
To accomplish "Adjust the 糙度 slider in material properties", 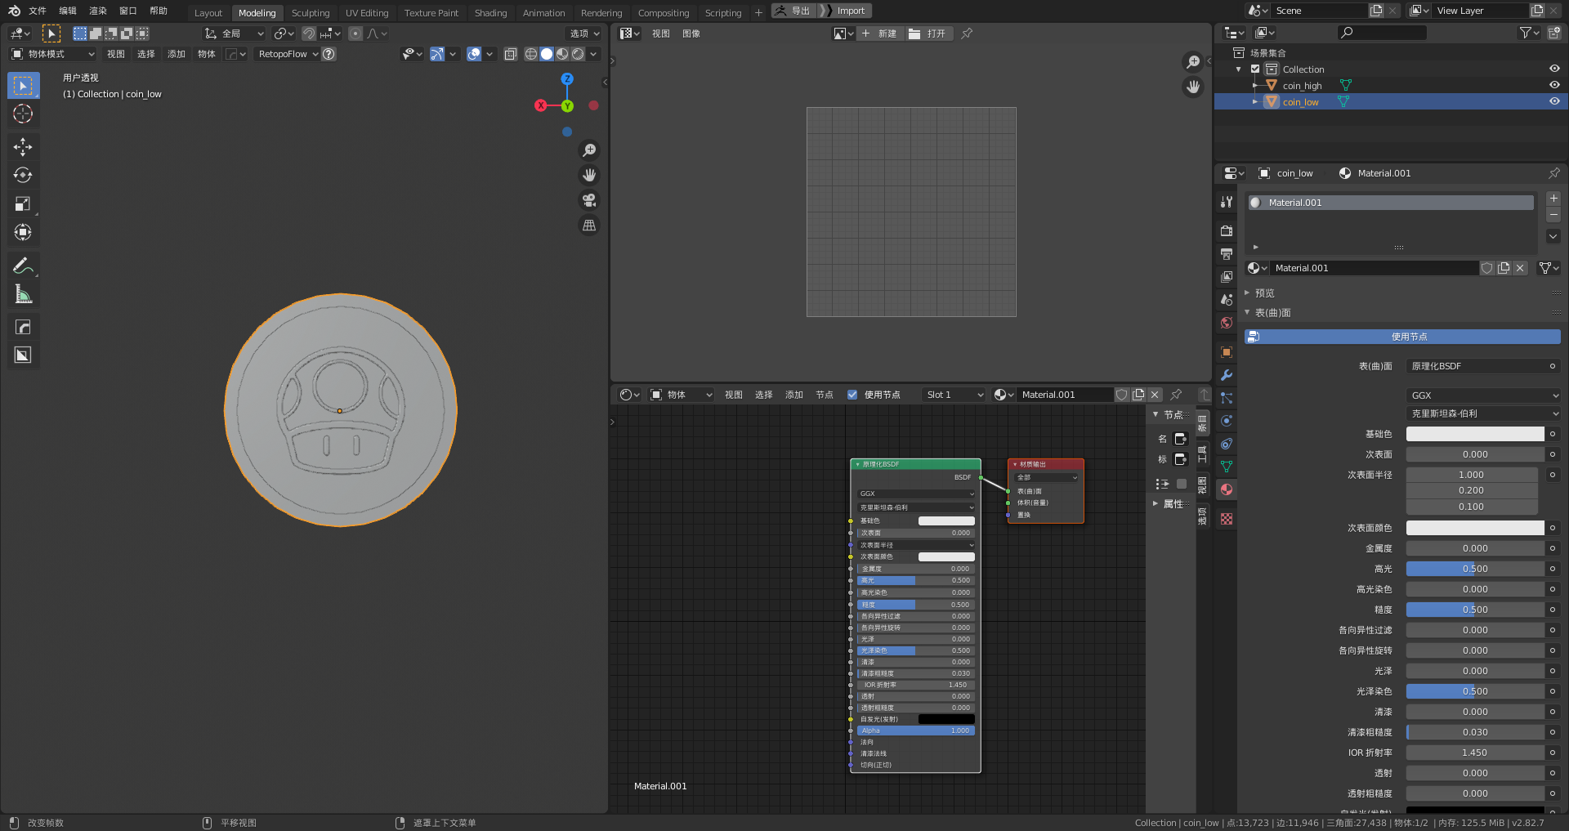I will (1475, 610).
